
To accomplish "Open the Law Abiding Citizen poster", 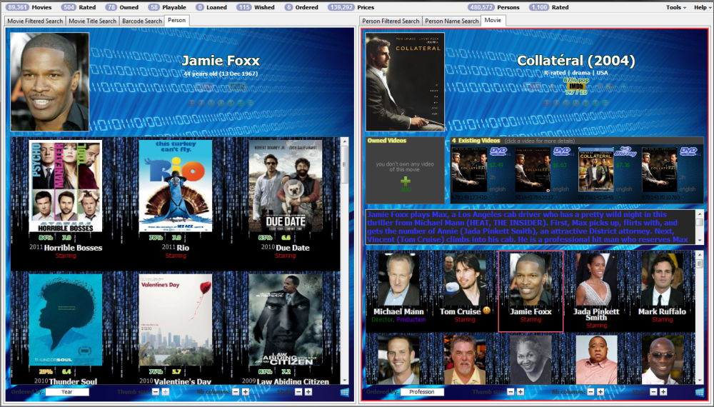I will tap(286, 320).
